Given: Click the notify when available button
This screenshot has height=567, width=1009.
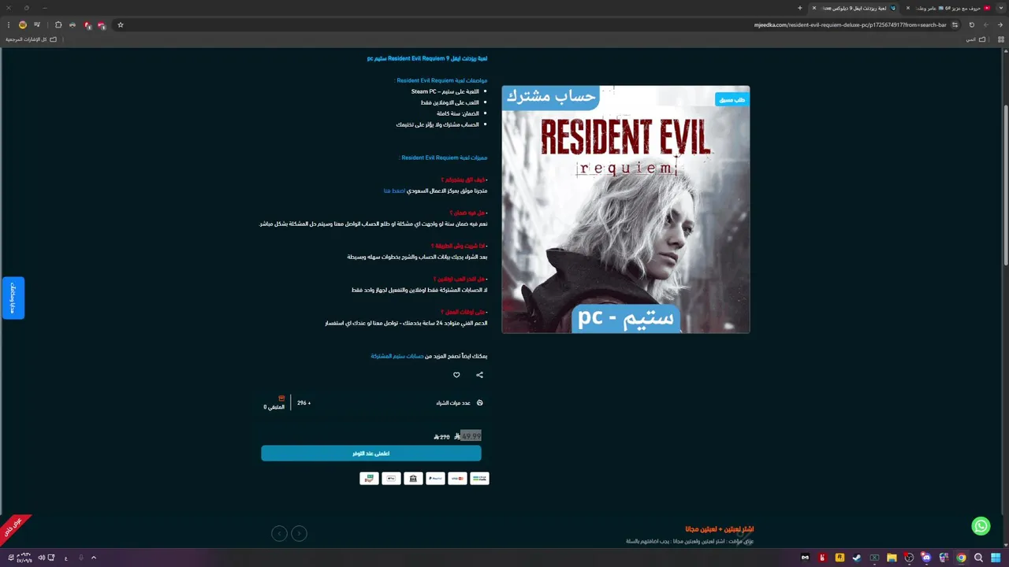Looking at the screenshot, I should [371, 454].
